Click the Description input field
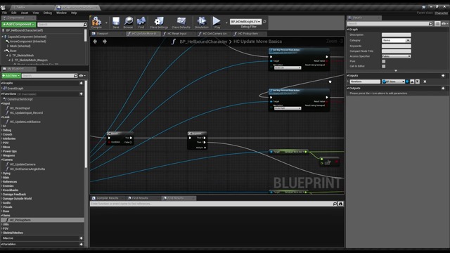 [397, 34]
